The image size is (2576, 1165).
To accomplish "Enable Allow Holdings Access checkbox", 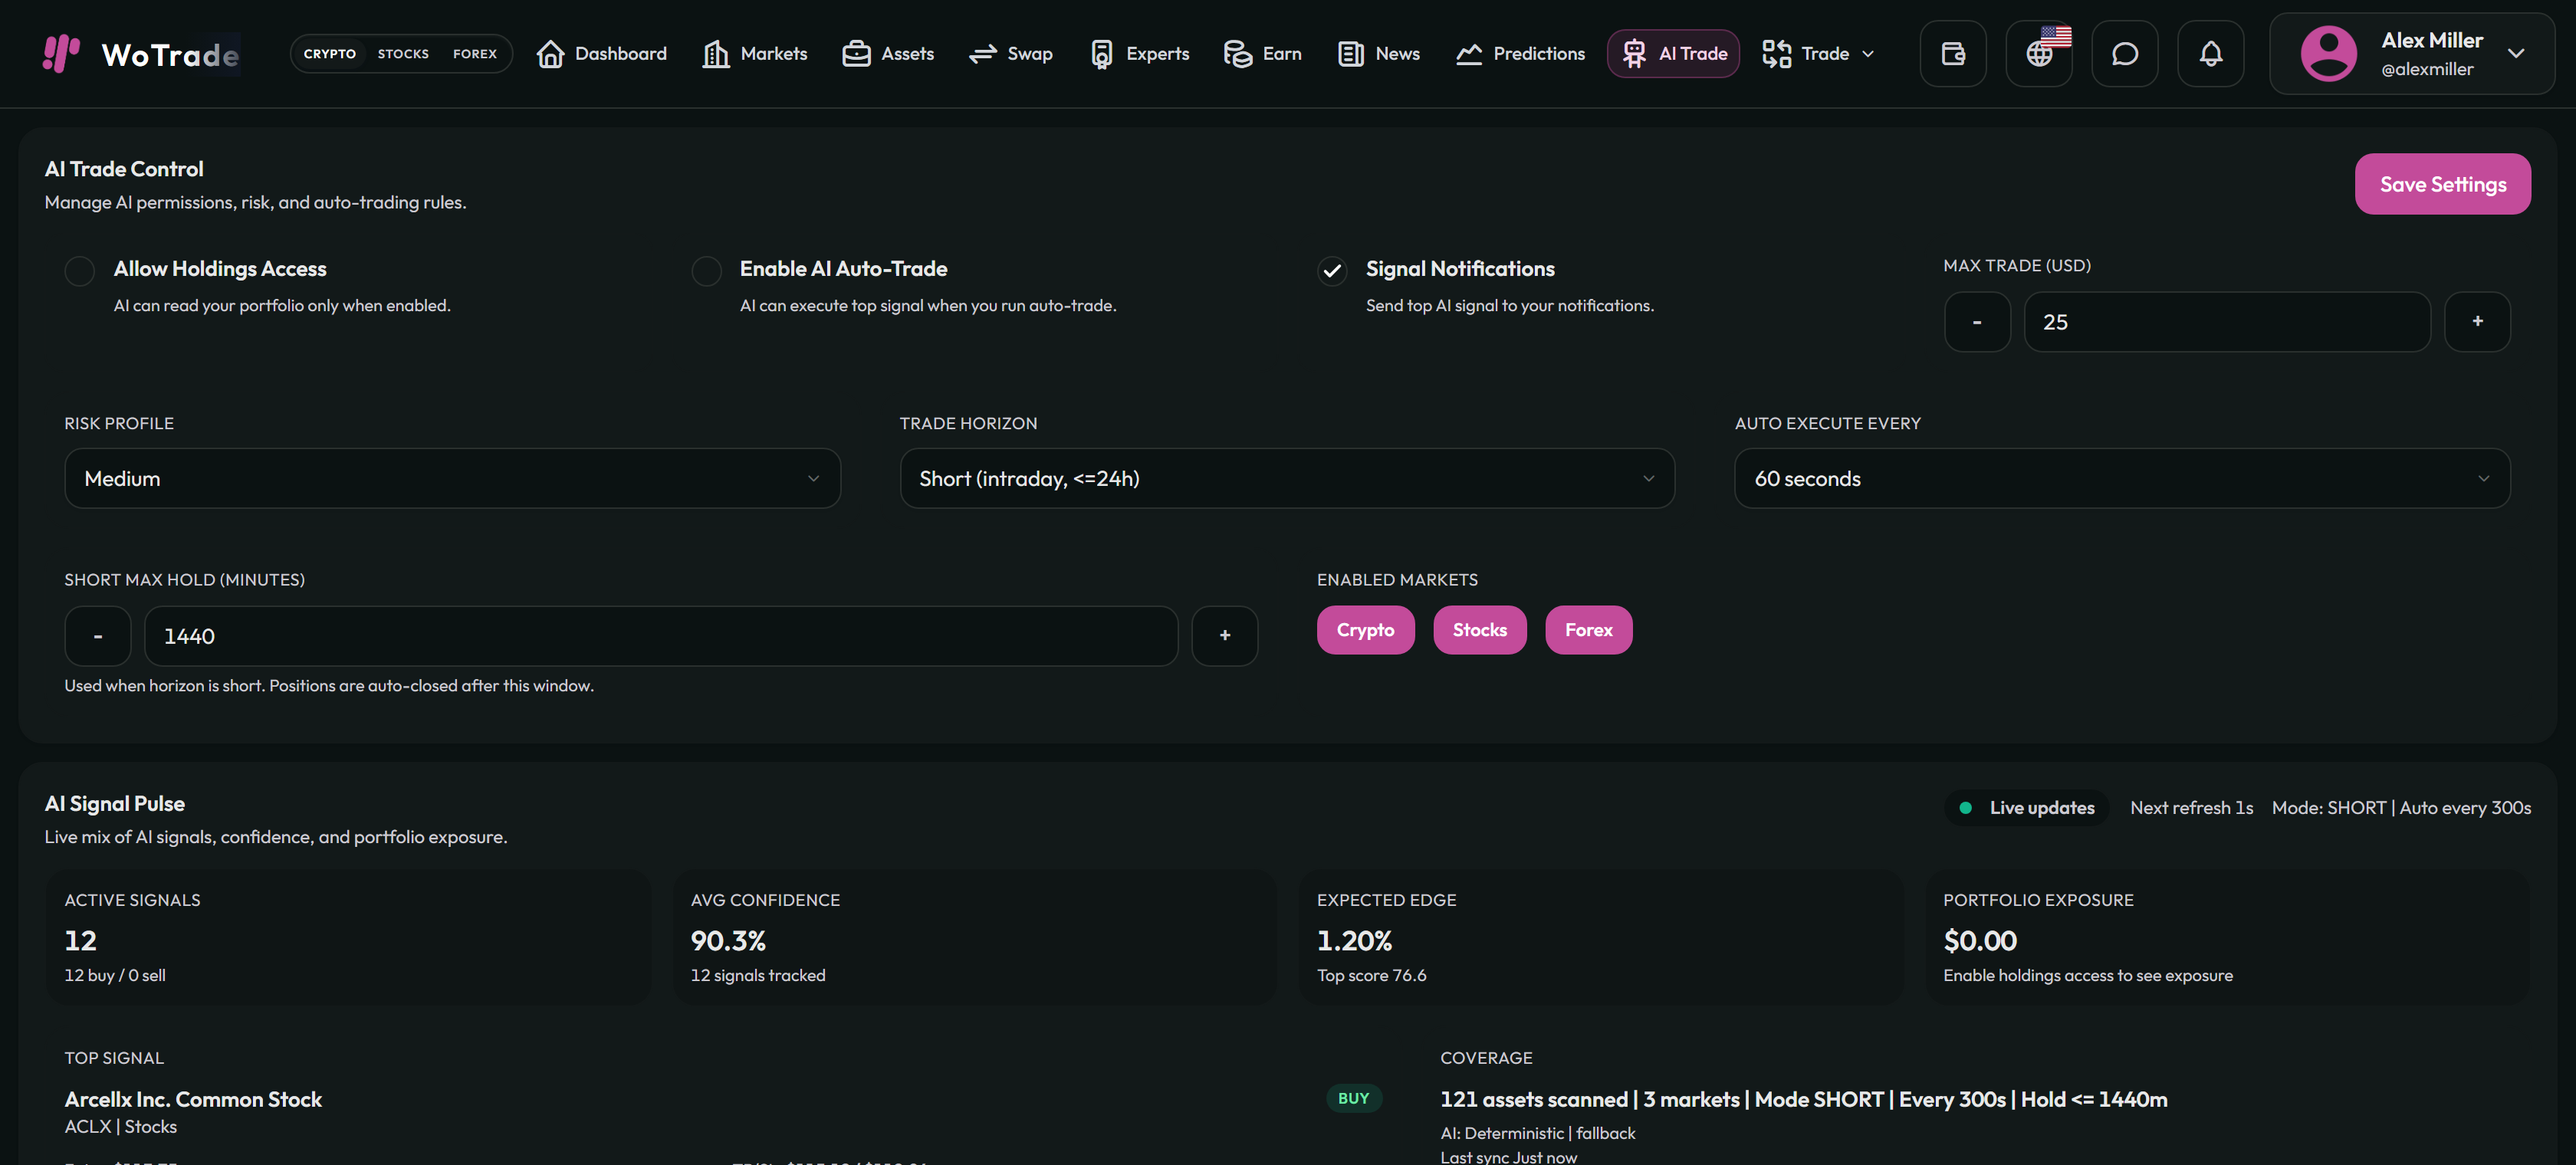I will pyautogui.click(x=80, y=271).
